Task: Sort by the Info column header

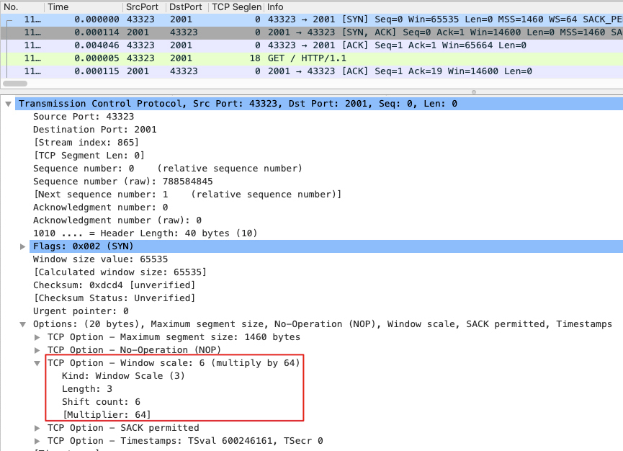Action: (444, 7)
